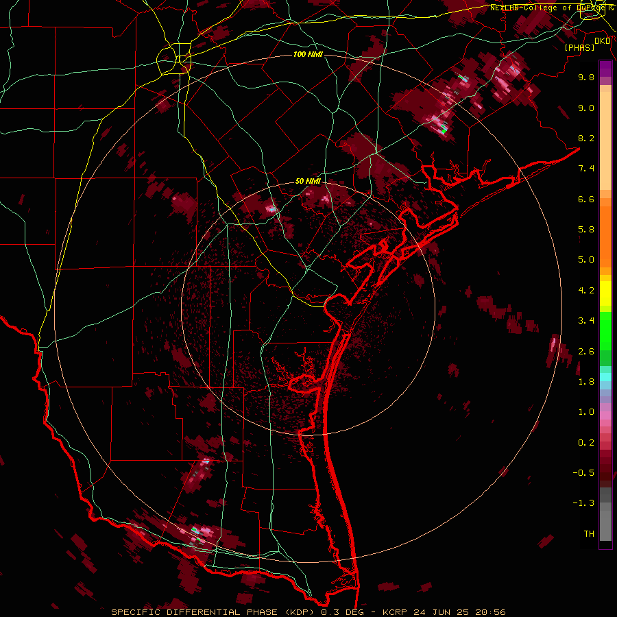Click the TH label at the scale bottom
The height and width of the screenshot is (617, 617).
(x=589, y=534)
